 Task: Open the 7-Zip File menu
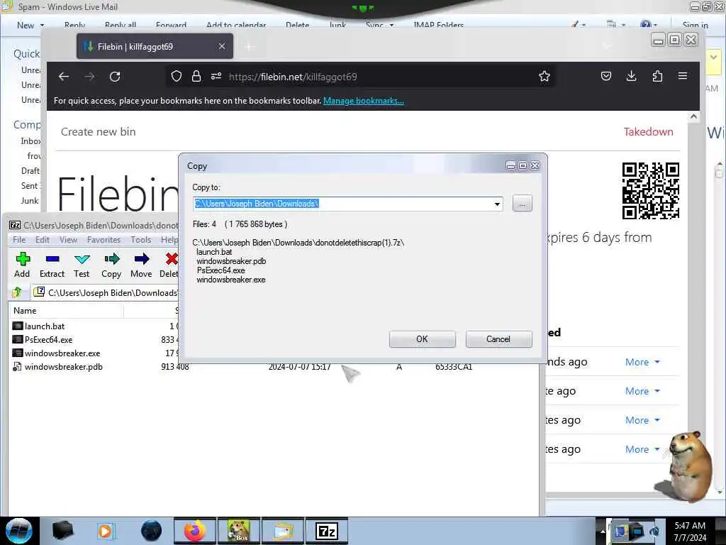tap(19, 240)
